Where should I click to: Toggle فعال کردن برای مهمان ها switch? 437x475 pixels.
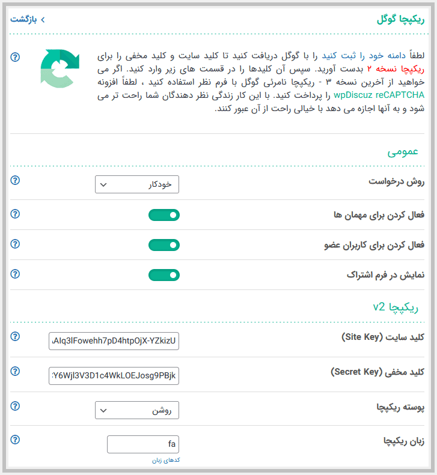pos(164,215)
